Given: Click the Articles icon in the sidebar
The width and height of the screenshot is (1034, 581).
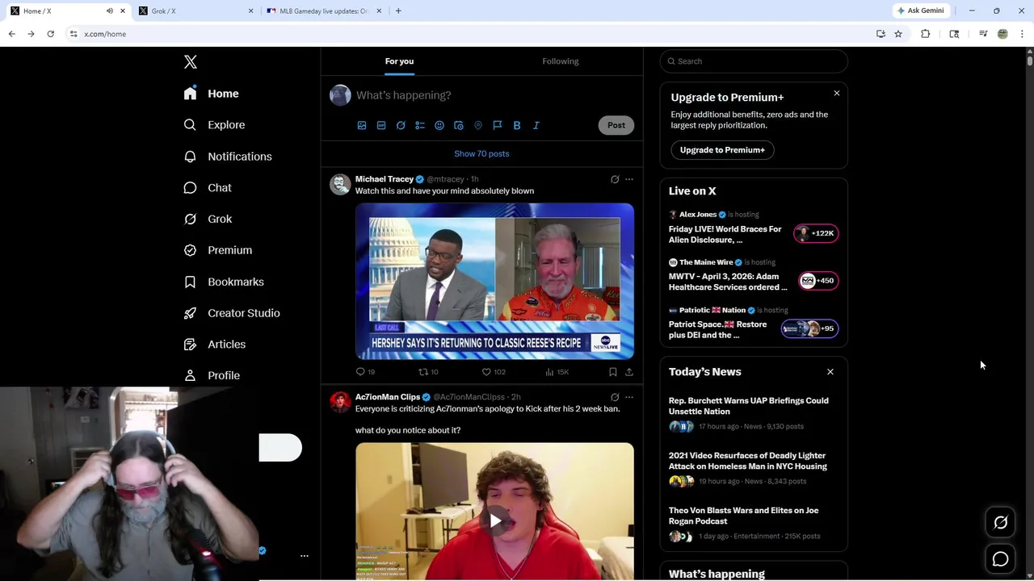Looking at the screenshot, I should coord(190,345).
